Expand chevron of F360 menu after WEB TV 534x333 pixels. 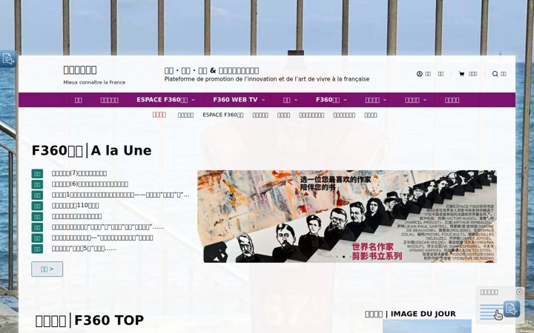[x=345, y=100]
